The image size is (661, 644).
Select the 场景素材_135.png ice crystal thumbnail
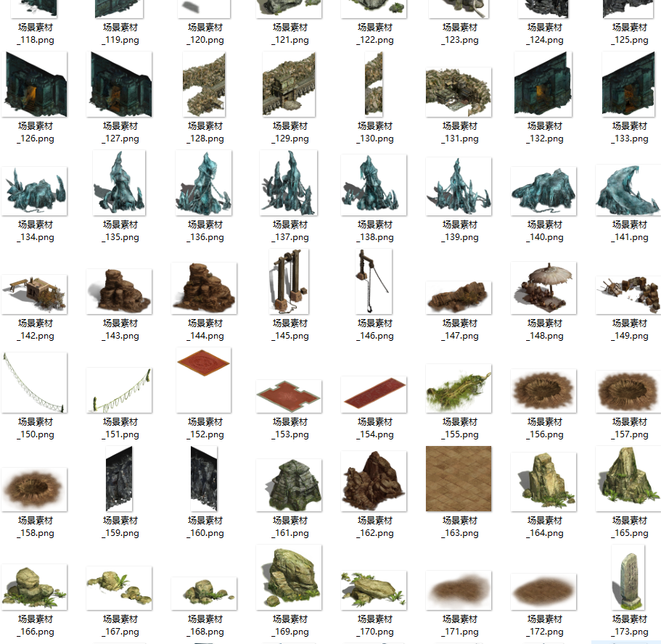point(120,183)
